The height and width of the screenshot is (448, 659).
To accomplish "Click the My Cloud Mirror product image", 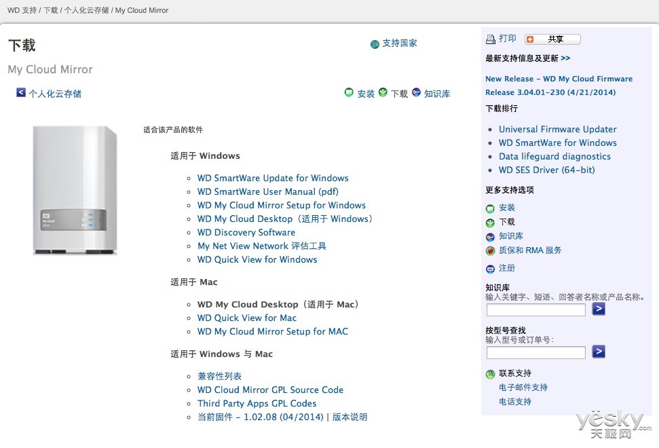I will pyautogui.click(x=75, y=190).
